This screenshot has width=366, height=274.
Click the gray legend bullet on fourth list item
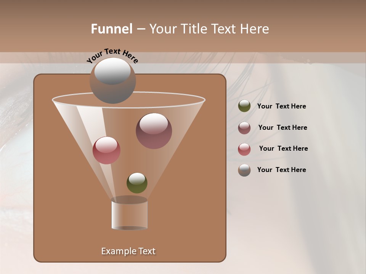[x=244, y=170]
